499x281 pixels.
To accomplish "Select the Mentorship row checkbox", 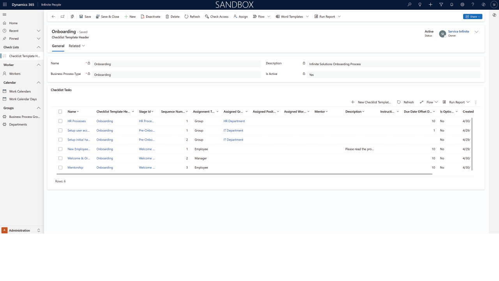I will (60, 167).
